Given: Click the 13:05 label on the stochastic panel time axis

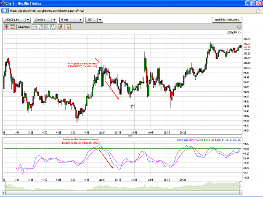Looking at the screenshot, I should (x=118, y=180).
